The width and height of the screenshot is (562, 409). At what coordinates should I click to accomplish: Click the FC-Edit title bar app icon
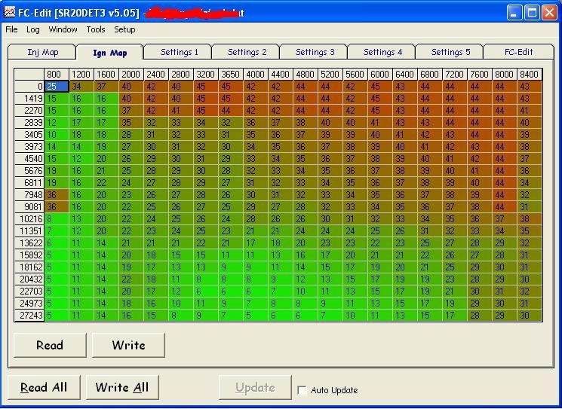11,12
